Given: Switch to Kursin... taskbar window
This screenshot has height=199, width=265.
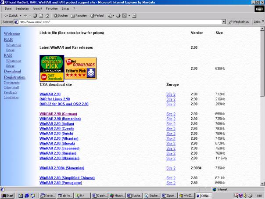Looking at the screenshot, I should (48, 195).
